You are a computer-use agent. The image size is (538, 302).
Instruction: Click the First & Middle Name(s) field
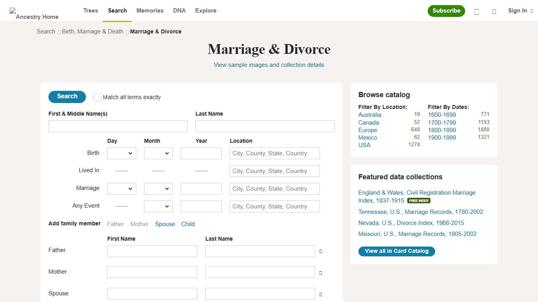pos(118,126)
